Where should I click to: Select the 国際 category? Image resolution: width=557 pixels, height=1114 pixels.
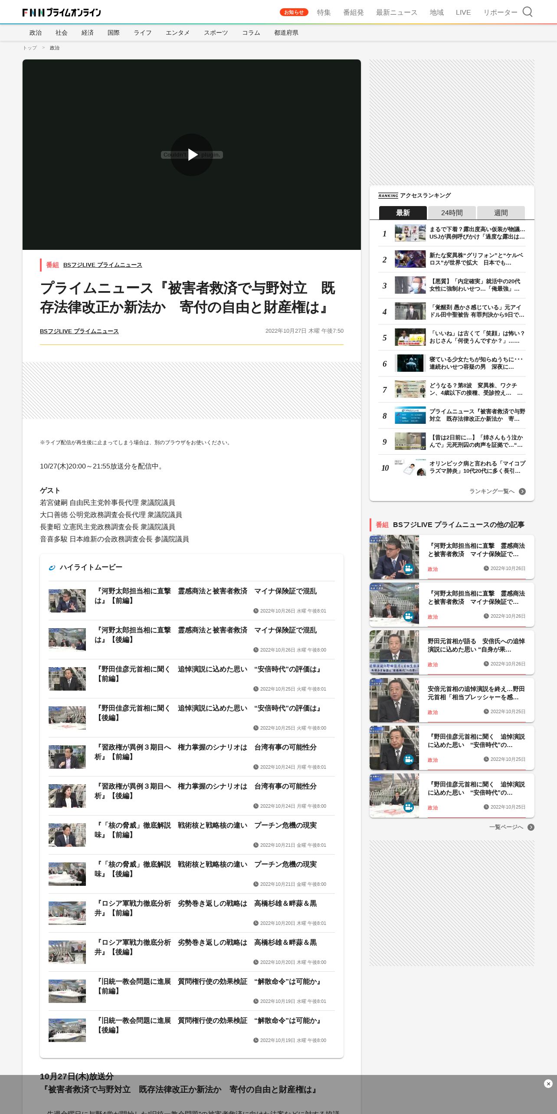114,33
